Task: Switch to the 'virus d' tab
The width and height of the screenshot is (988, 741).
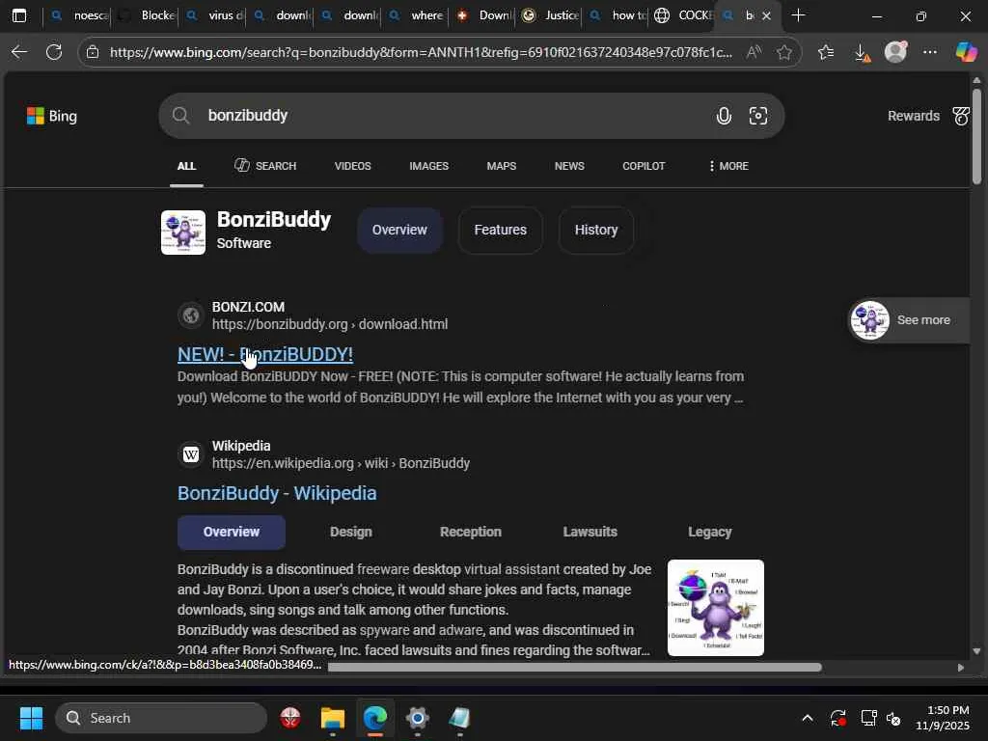Action: [213, 15]
